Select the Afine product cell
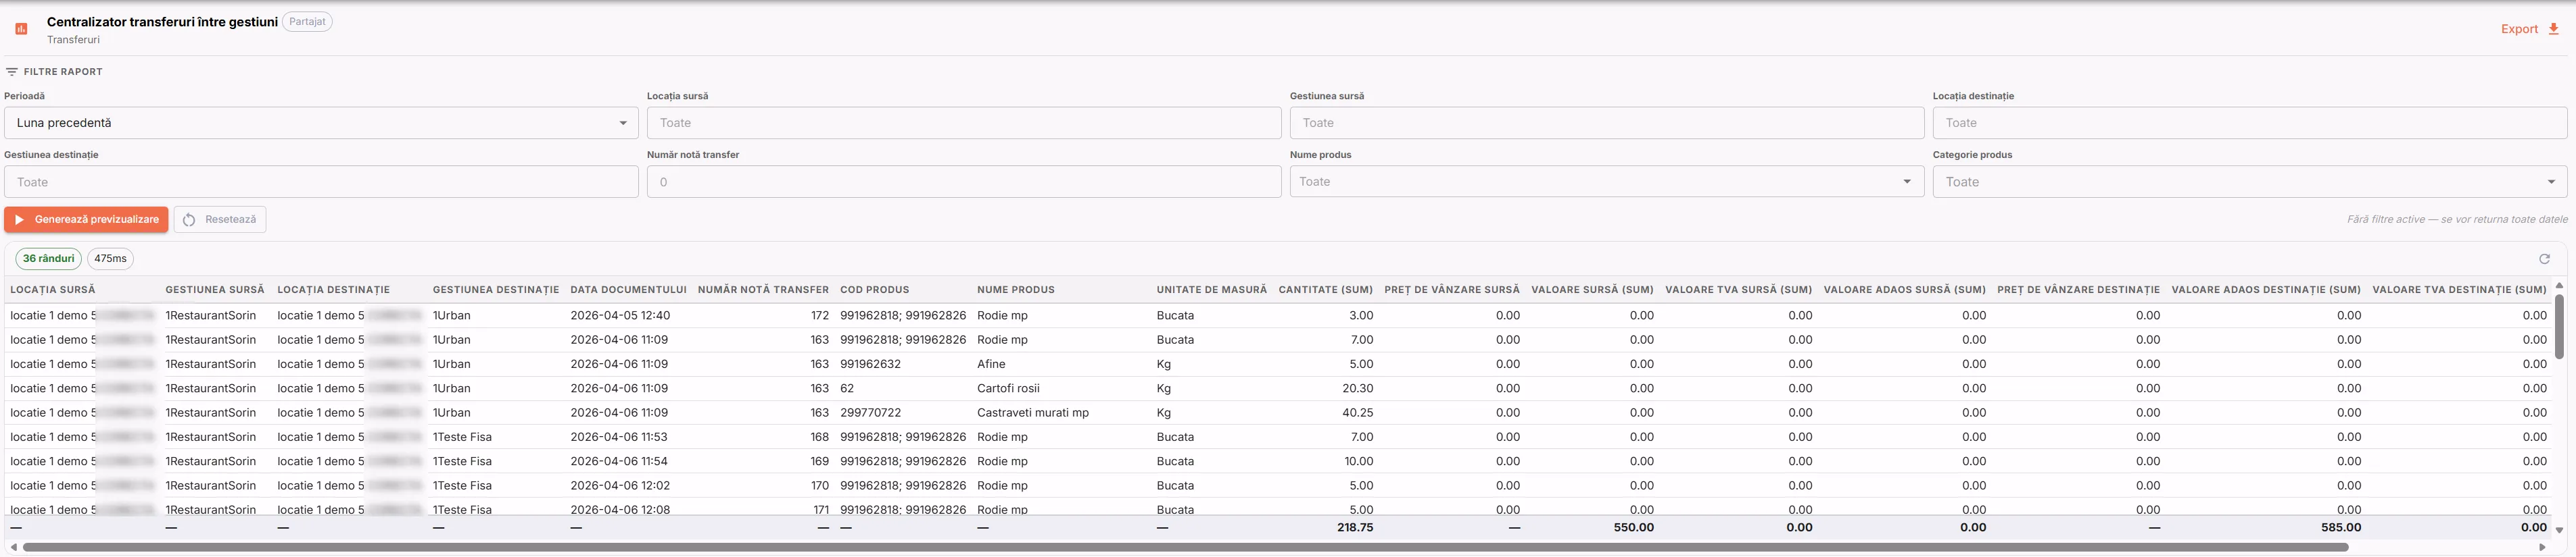The width and height of the screenshot is (2576, 557). 991,365
